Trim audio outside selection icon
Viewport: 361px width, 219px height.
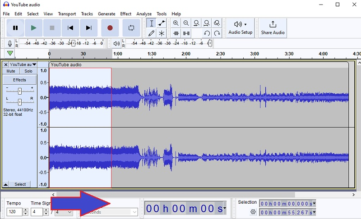[176, 33]
